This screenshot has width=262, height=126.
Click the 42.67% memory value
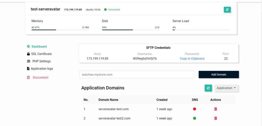pos(35,27)
